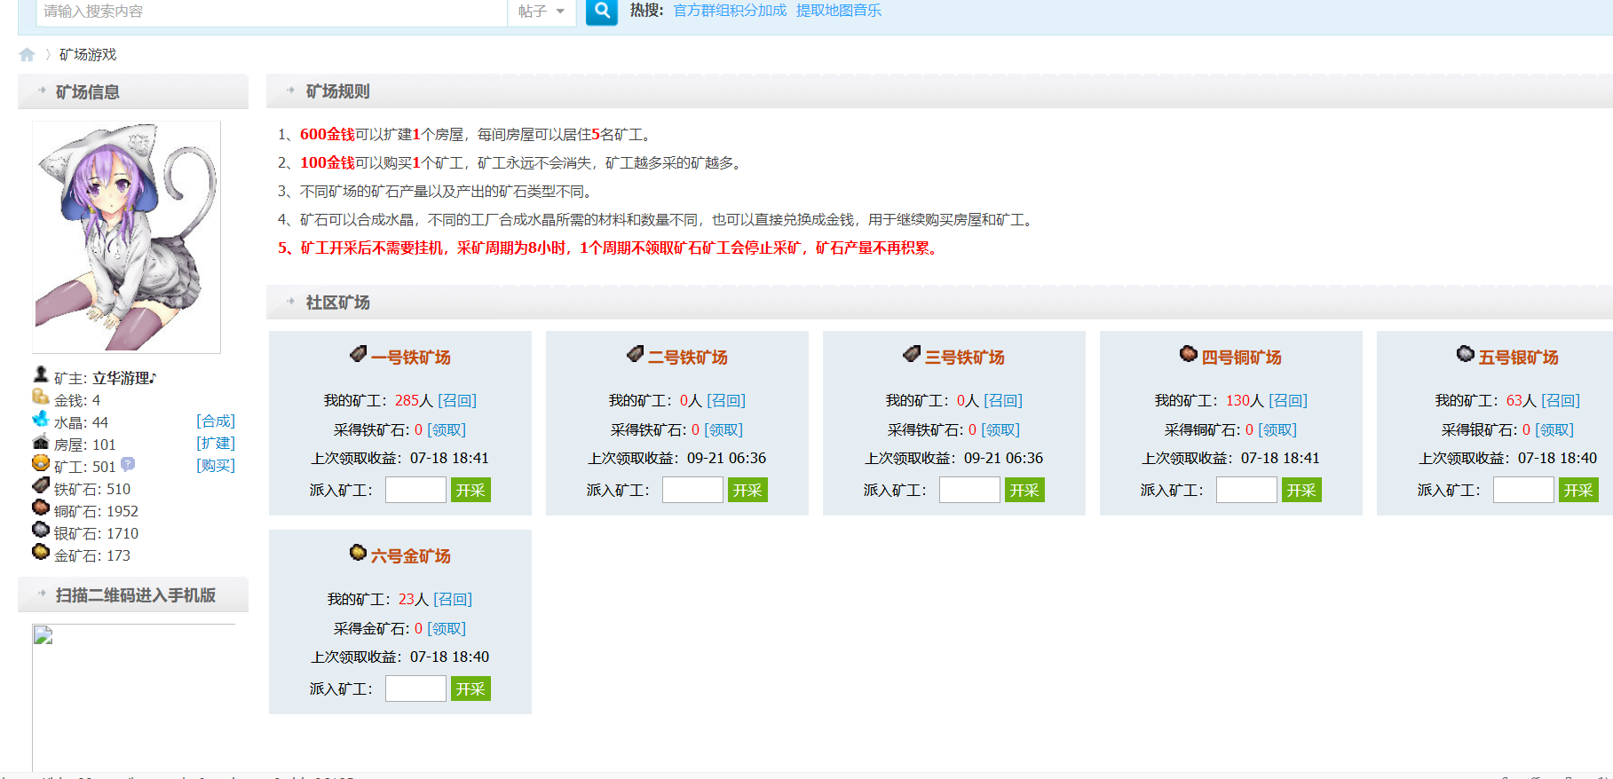Viewport: 1613px width, 779px height.
Task: Focus 派入矿工 field in 六号金矿场
Action: (415, 689)
